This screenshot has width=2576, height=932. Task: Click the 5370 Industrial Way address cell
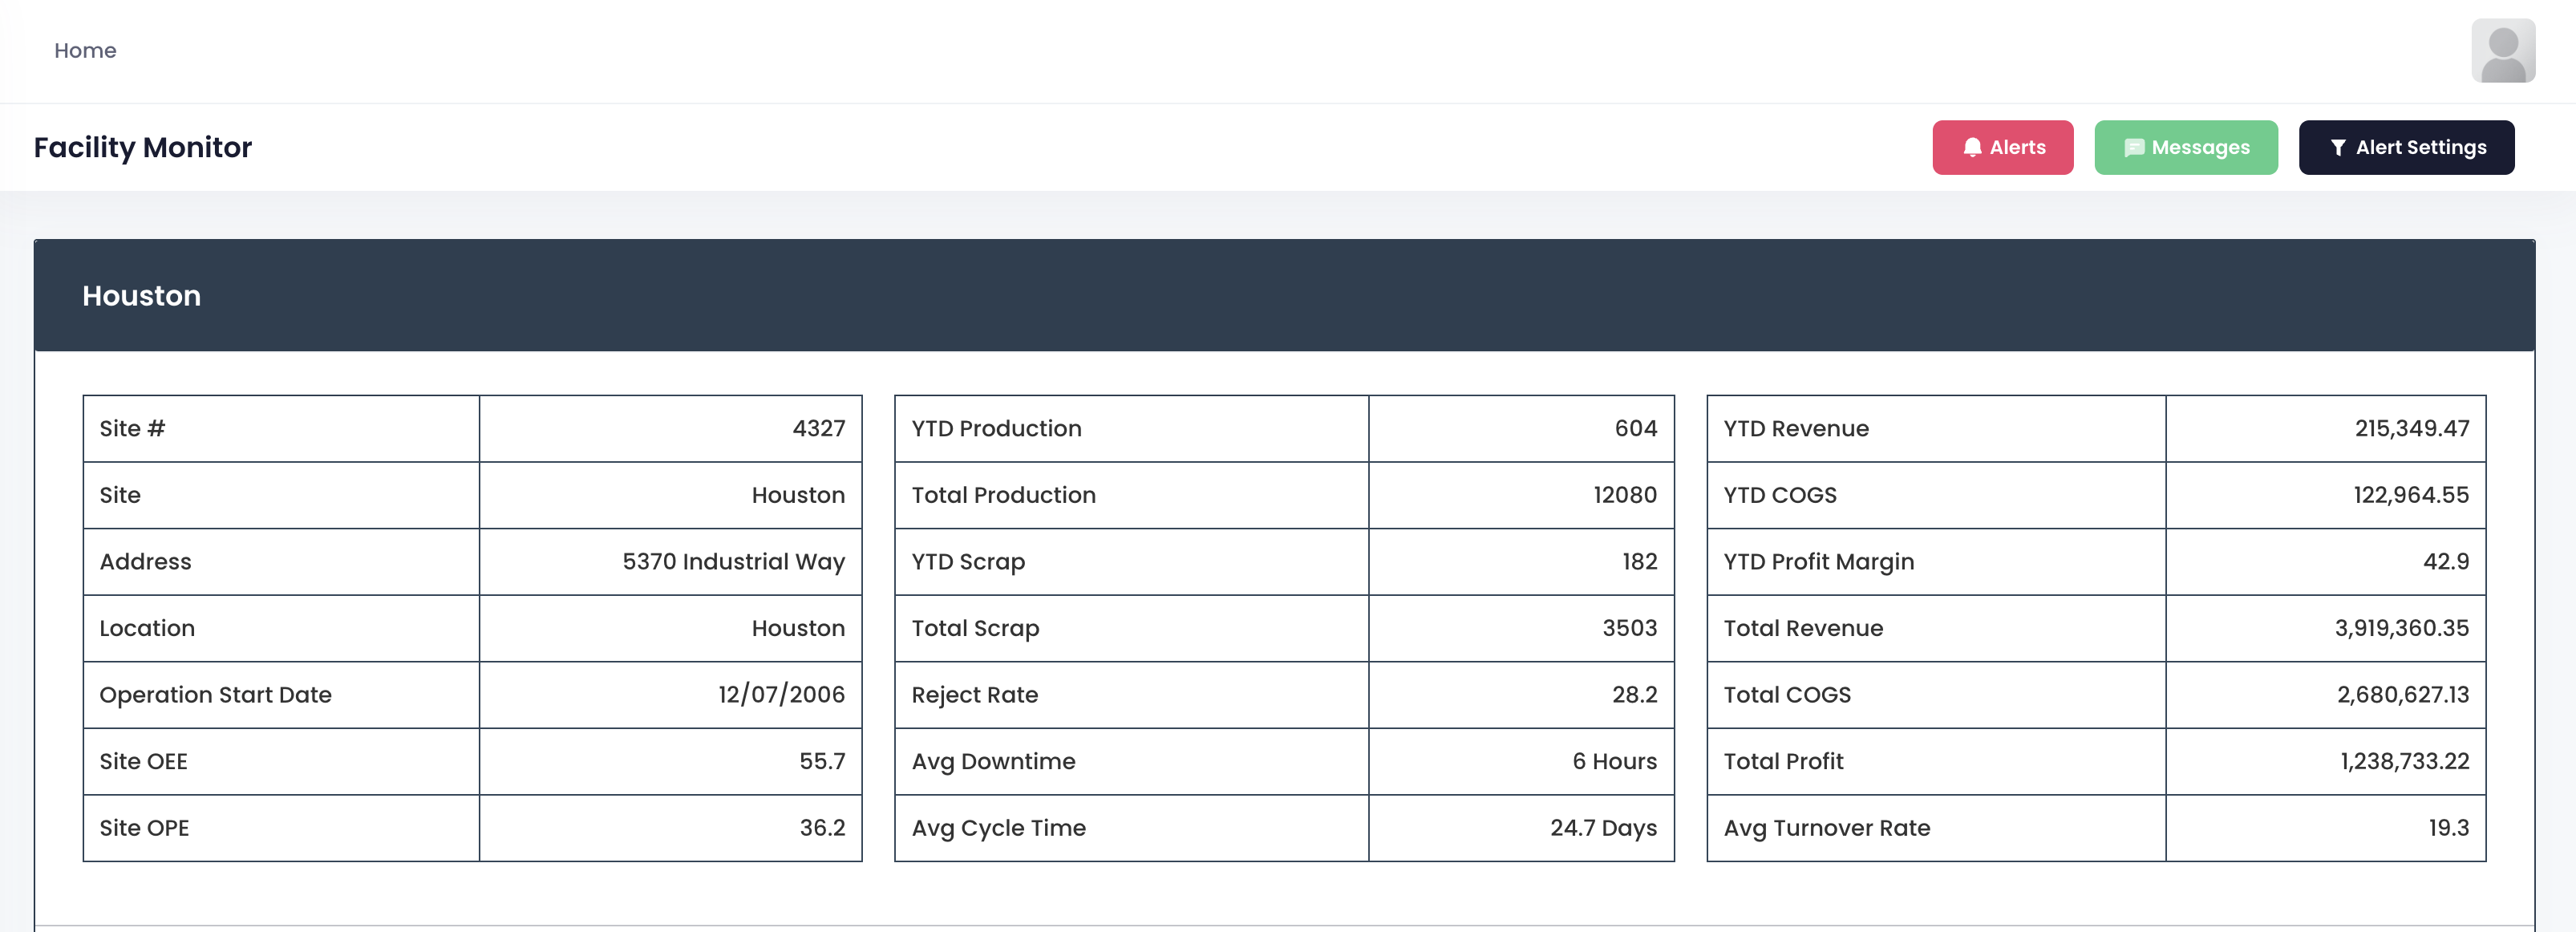733,562
